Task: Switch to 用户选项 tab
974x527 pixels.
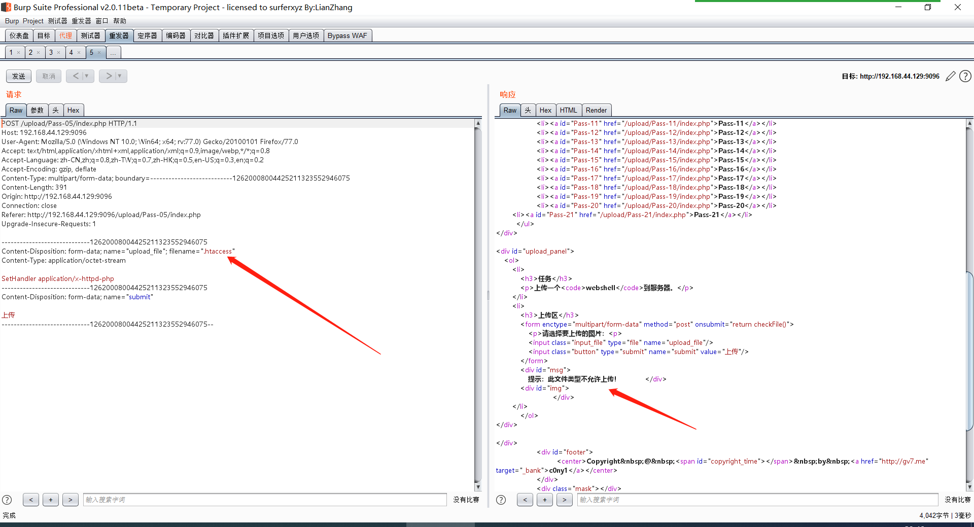Action: pos(306,36)
